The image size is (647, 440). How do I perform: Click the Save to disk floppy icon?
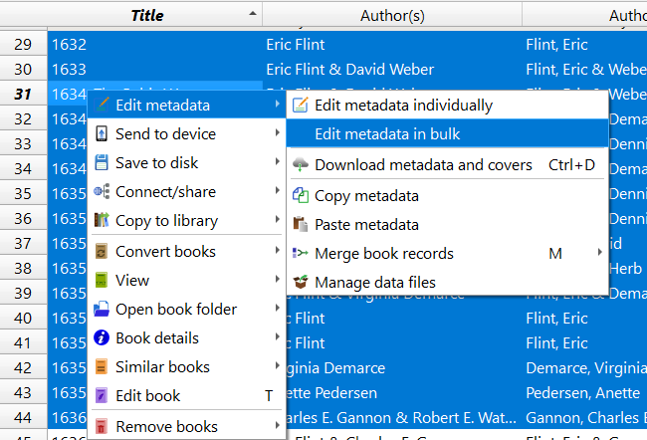[102, 162]
